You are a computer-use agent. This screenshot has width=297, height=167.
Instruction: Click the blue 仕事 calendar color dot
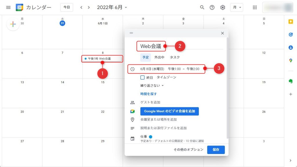pyautogui.click(x=151, y=137)
